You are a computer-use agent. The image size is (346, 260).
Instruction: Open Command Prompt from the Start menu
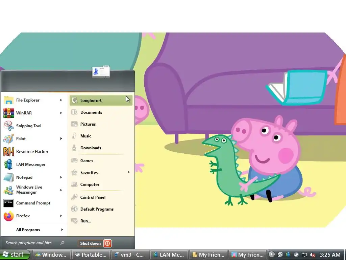[x=33, y=203]
